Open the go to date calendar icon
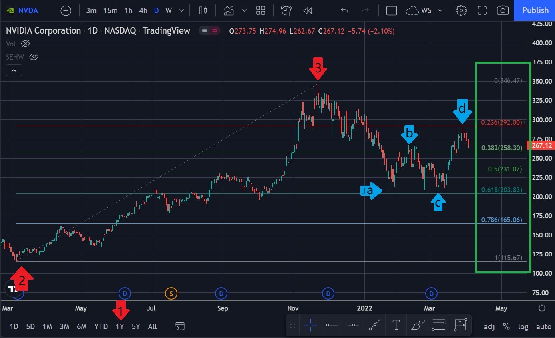This screenshot has height=338, width=555. (x=180, y=326)
